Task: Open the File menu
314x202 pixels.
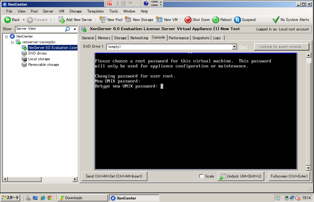Action: 9,11
